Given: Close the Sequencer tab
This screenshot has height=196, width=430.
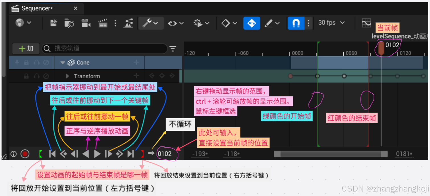Looking at the screenshot, I should pyautogui.click(x=75, y=9).
